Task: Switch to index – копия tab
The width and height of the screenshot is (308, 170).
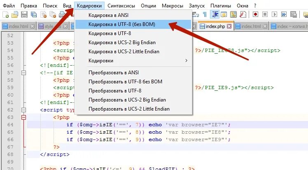Action: click(289, 26)
